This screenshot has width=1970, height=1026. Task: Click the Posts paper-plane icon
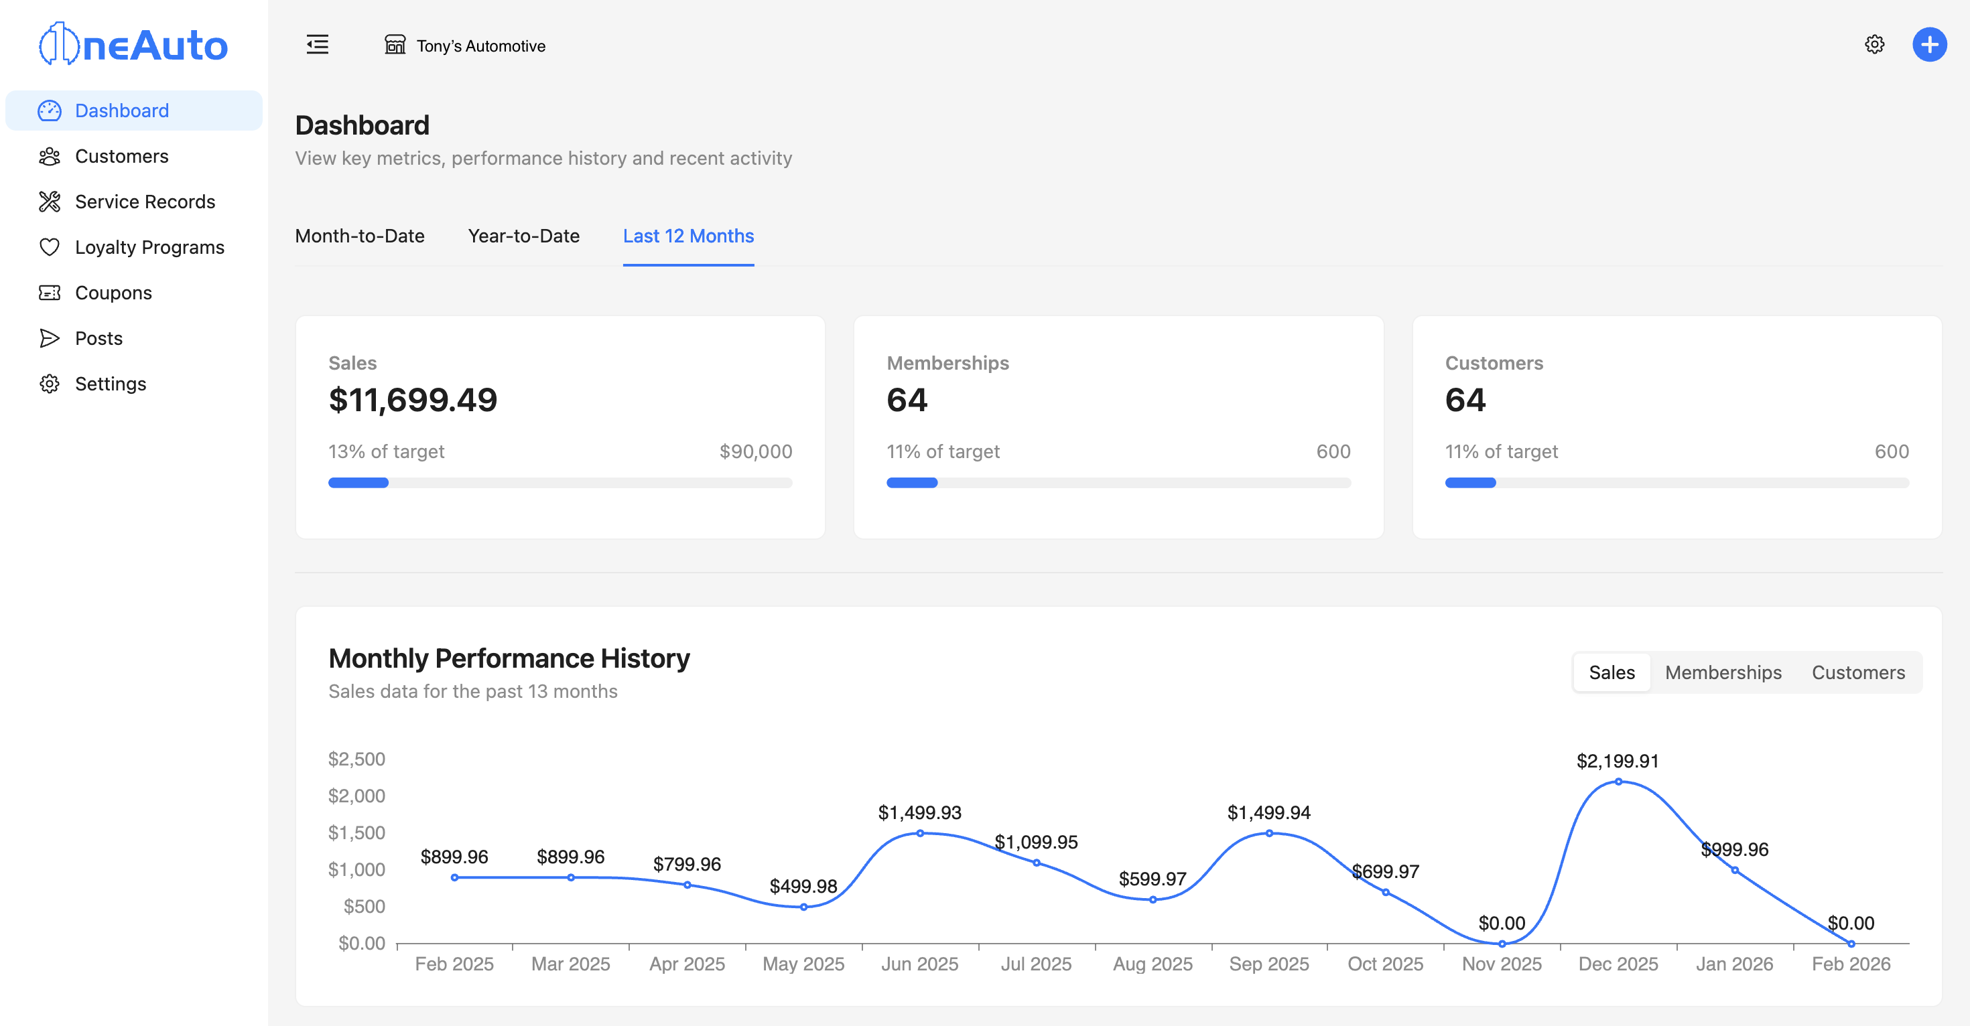click(49, 339)
